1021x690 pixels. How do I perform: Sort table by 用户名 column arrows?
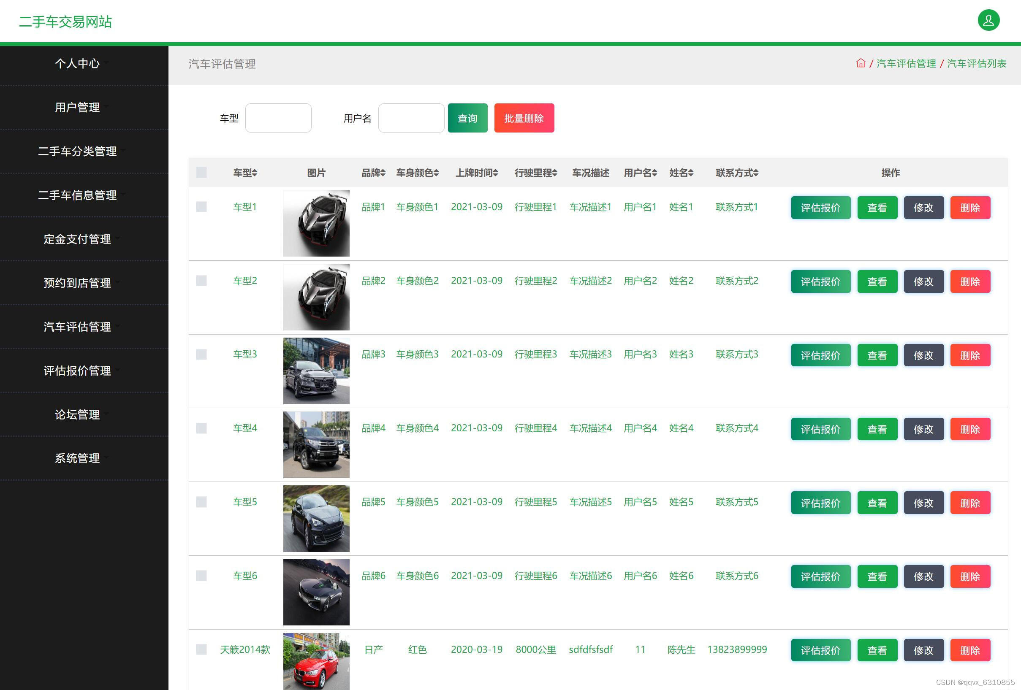[654, 173]
